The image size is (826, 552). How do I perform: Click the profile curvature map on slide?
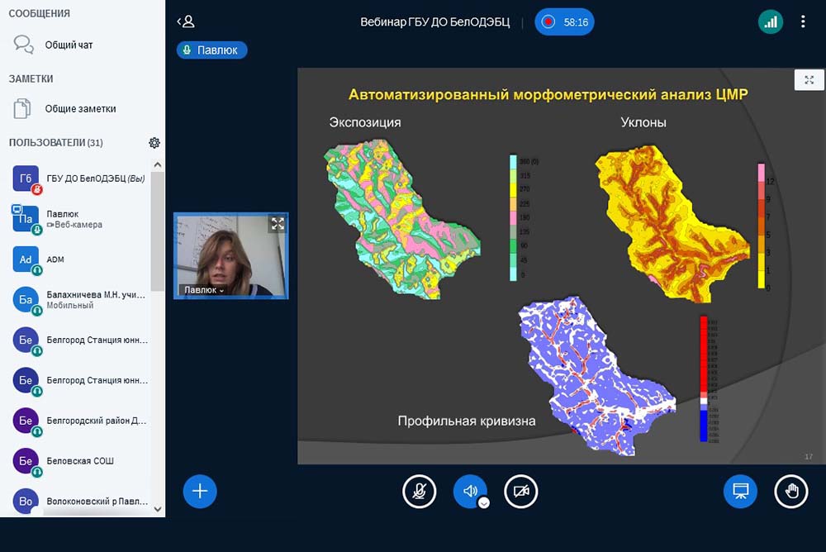click(597, 375)
